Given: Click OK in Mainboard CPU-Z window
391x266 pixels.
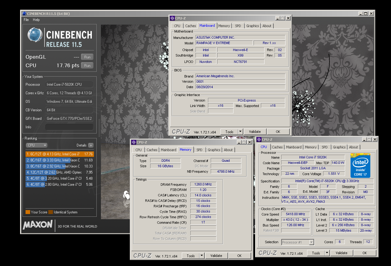Looking at the screenshot, I should click(278, 132).
